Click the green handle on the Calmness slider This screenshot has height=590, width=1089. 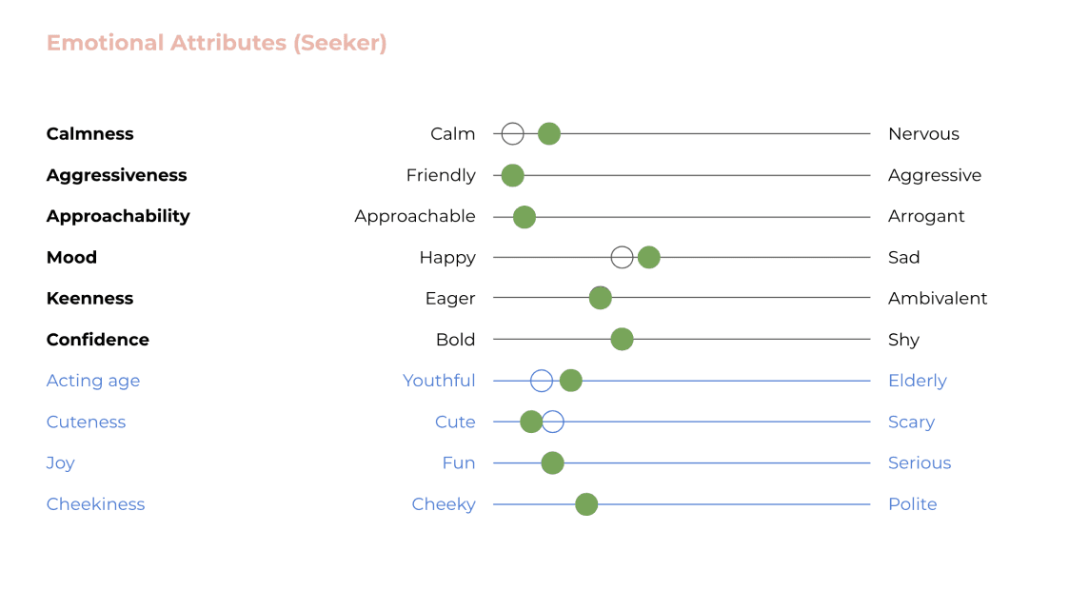coord(548,134)
